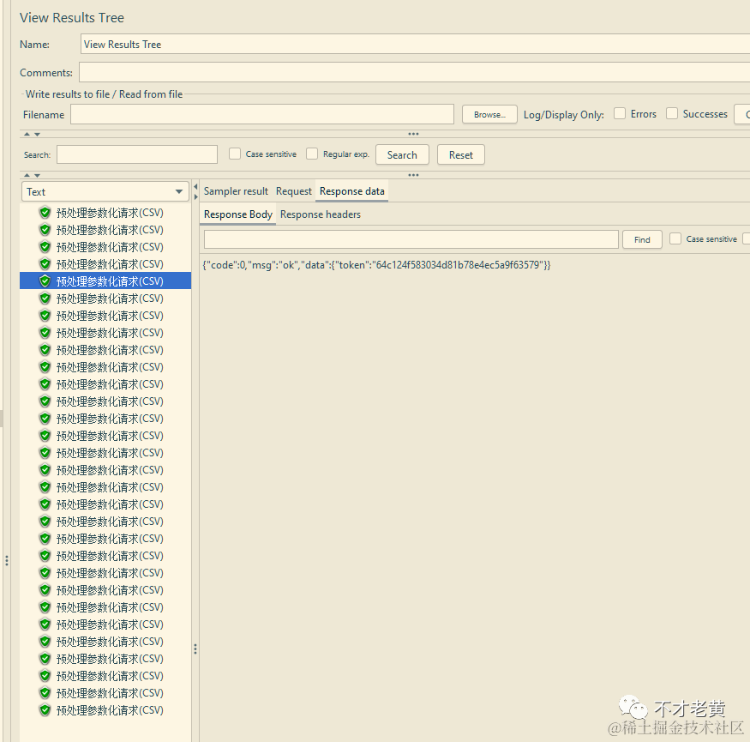Enable the Regular exp. checkbox
Screen dimensions: 750x742
tap(312, 154)
